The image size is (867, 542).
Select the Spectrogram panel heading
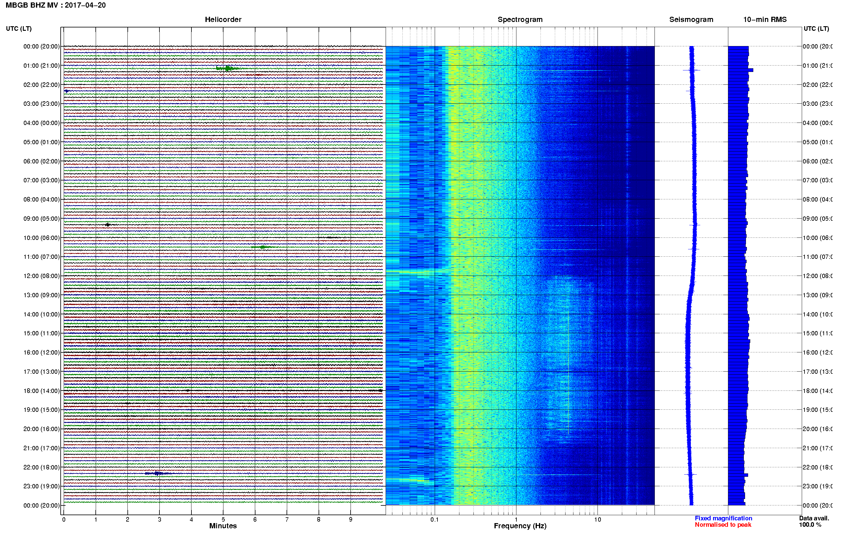520,20
